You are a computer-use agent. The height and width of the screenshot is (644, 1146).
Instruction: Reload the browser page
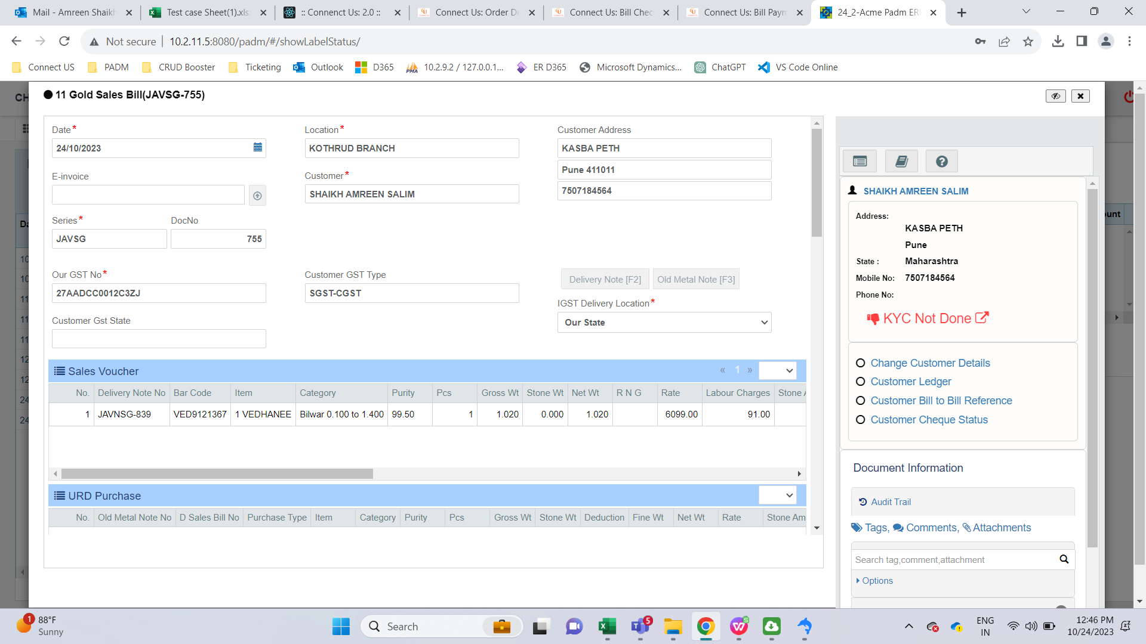click(x=64, y=41)
